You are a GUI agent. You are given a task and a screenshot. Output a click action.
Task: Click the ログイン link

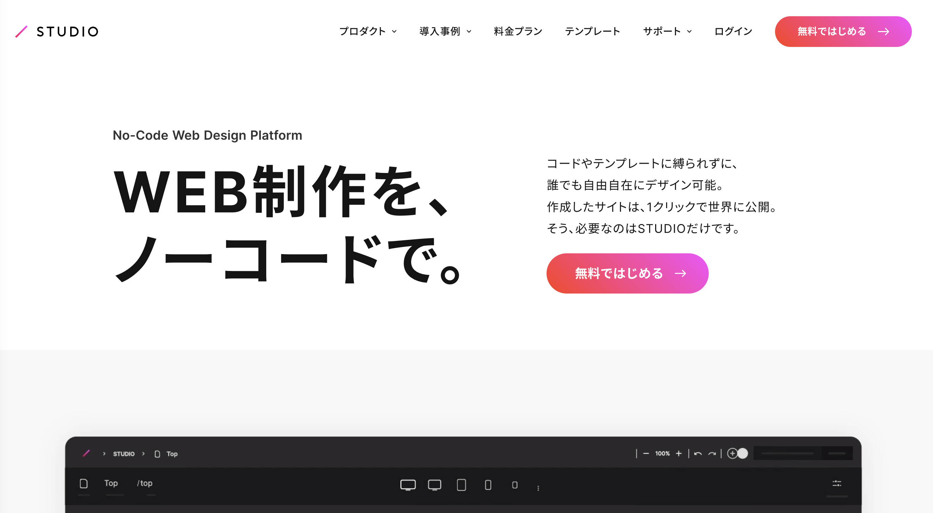point(733,31)
